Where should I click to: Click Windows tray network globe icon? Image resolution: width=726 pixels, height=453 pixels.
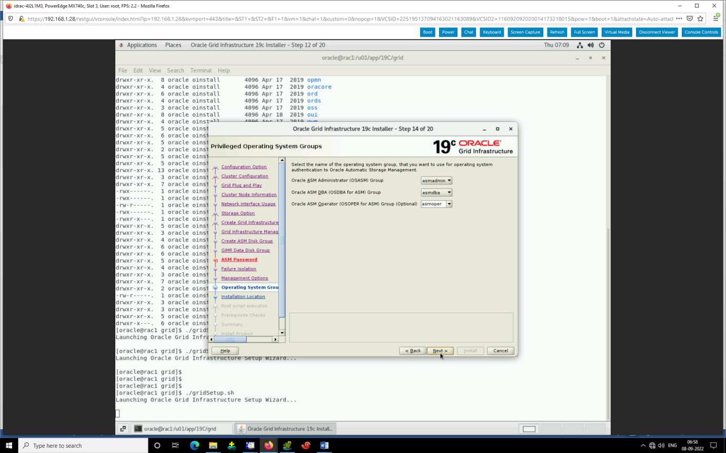(652, 446)
